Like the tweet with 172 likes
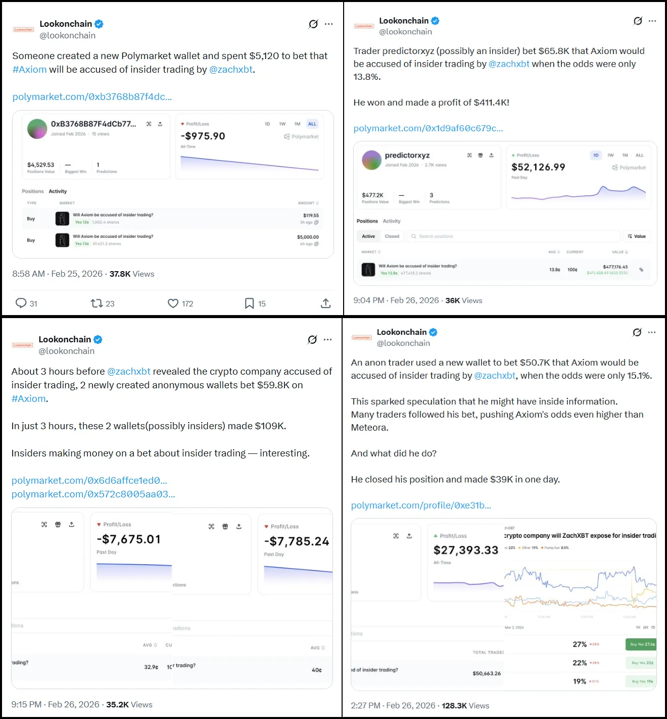 173,303
